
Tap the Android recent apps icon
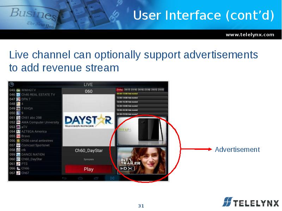coord(96,178)
